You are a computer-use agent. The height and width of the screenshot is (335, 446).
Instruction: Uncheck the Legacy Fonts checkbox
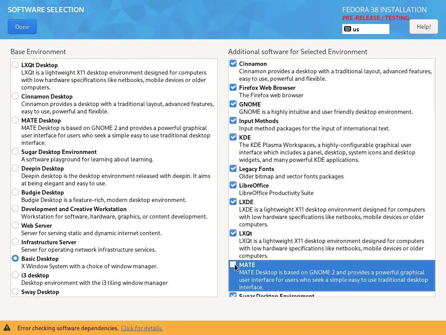click(233, 168)
